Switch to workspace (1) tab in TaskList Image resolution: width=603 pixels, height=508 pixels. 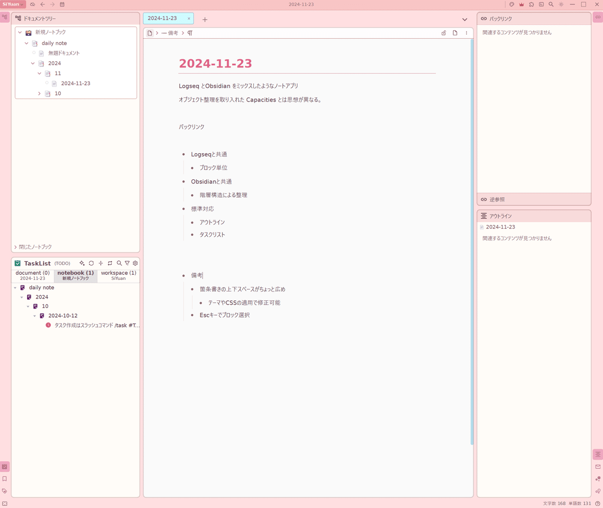pos(119,275)
